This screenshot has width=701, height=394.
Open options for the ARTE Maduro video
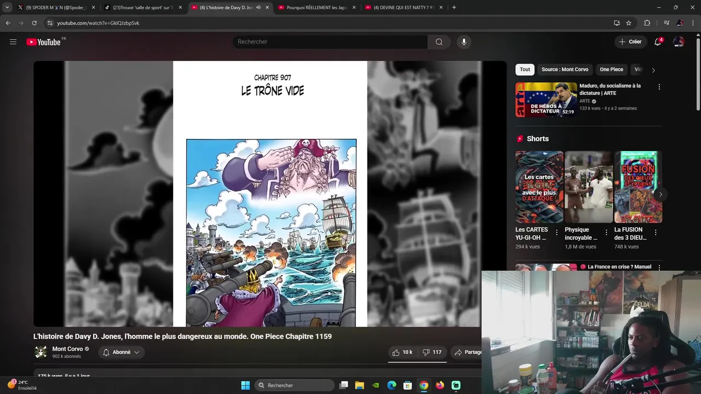pos(659,87)
